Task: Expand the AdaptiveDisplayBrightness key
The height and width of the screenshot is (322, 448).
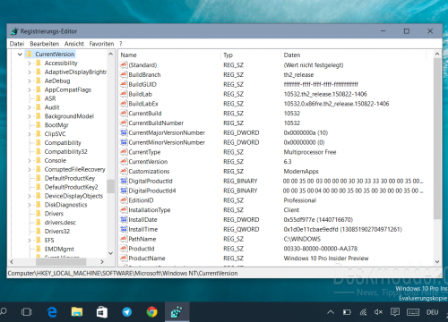Action: 30,72
